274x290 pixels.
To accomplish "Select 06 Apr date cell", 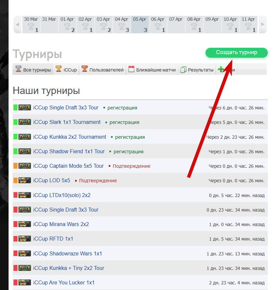I will [158, 24].
